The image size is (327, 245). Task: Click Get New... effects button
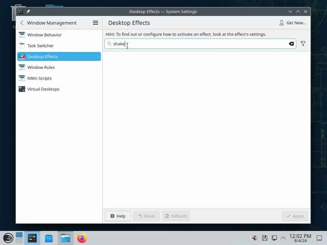293,23
